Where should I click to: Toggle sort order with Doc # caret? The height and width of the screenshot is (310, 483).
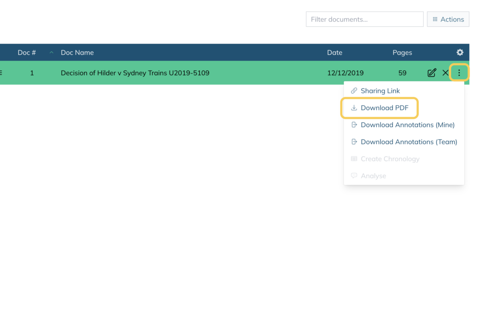tap(51, 53)
